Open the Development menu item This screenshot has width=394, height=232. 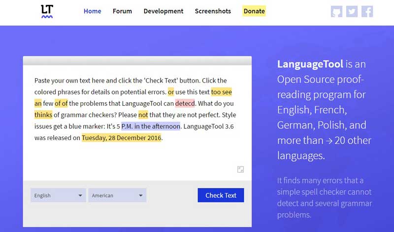click(164, 11)
